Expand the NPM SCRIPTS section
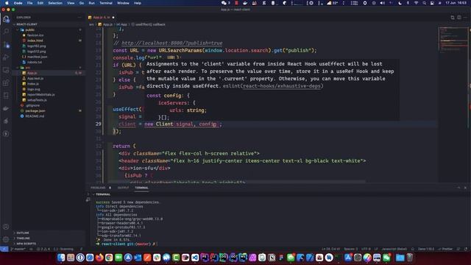The image size is (471, 265). pos(26,244)
